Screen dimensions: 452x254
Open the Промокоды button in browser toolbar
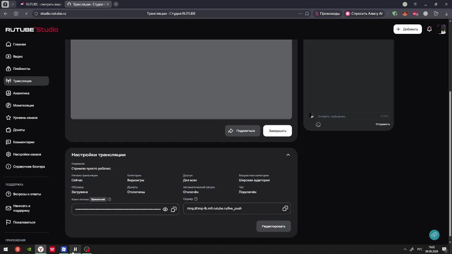point(327,13)
